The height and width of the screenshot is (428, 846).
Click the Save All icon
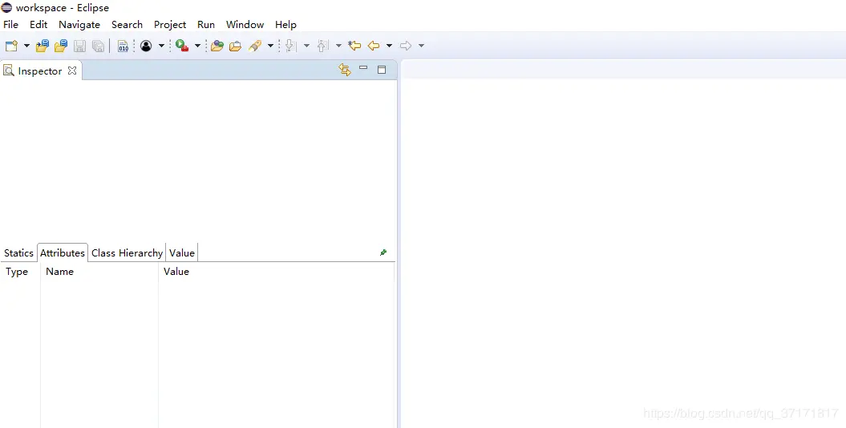[98, 46]
